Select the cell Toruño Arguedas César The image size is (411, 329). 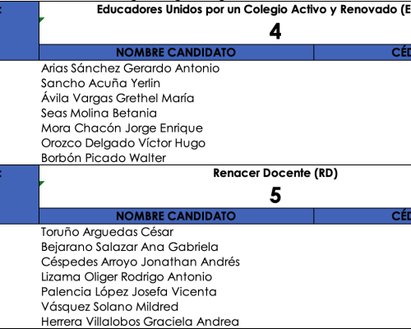(177, 232)
